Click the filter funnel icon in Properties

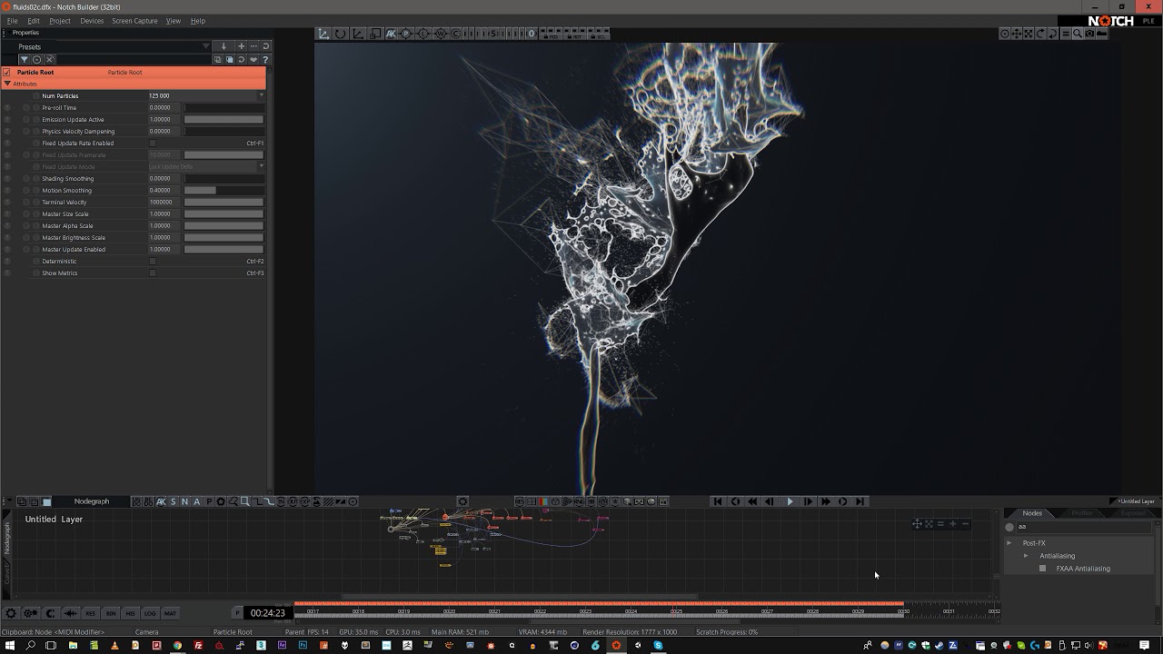(x=25, y=59)
